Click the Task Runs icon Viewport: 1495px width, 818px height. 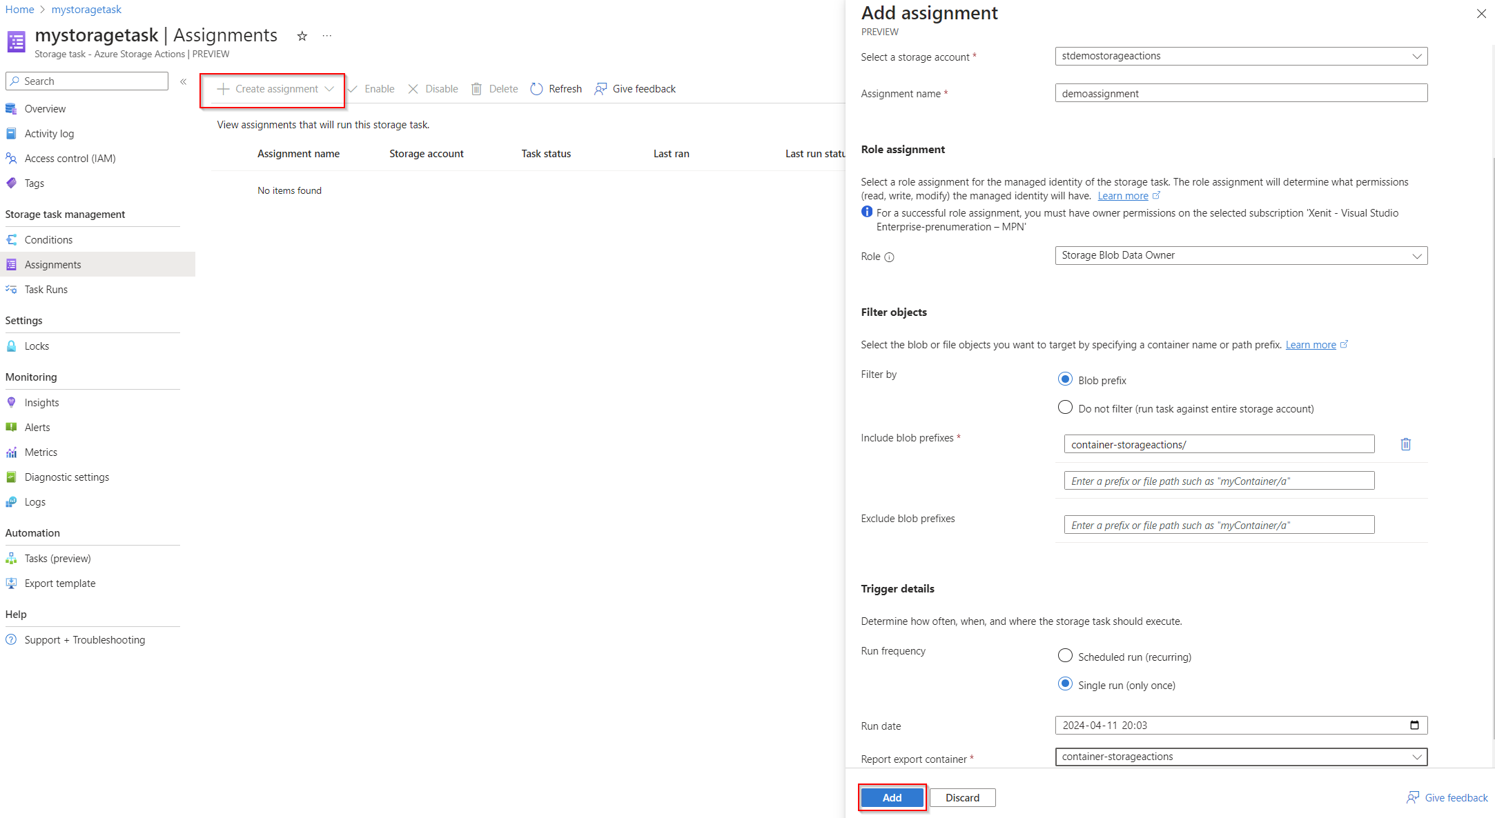point(11,290)
